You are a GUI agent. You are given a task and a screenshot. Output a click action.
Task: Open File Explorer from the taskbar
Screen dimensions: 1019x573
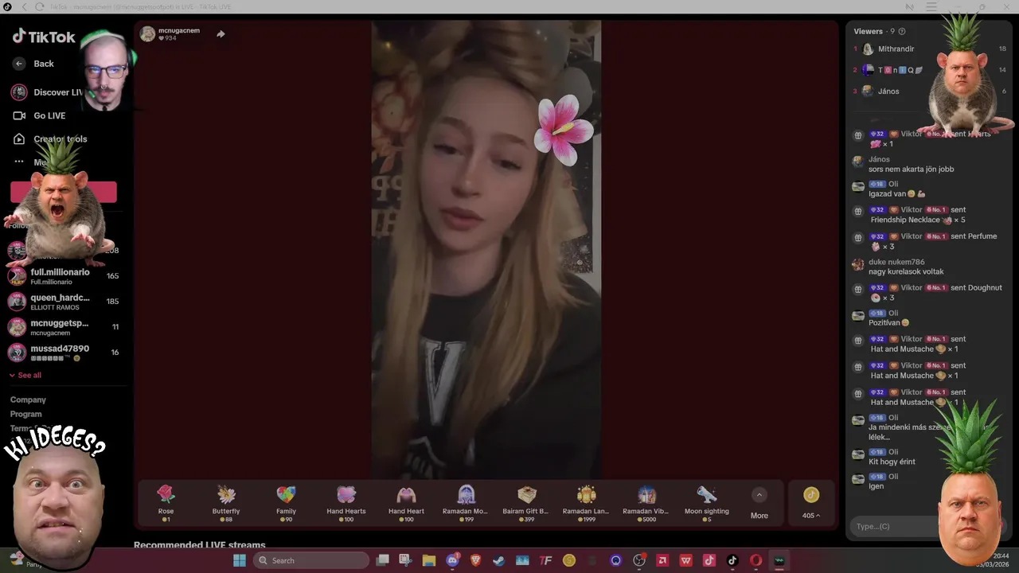pos(429,560)
